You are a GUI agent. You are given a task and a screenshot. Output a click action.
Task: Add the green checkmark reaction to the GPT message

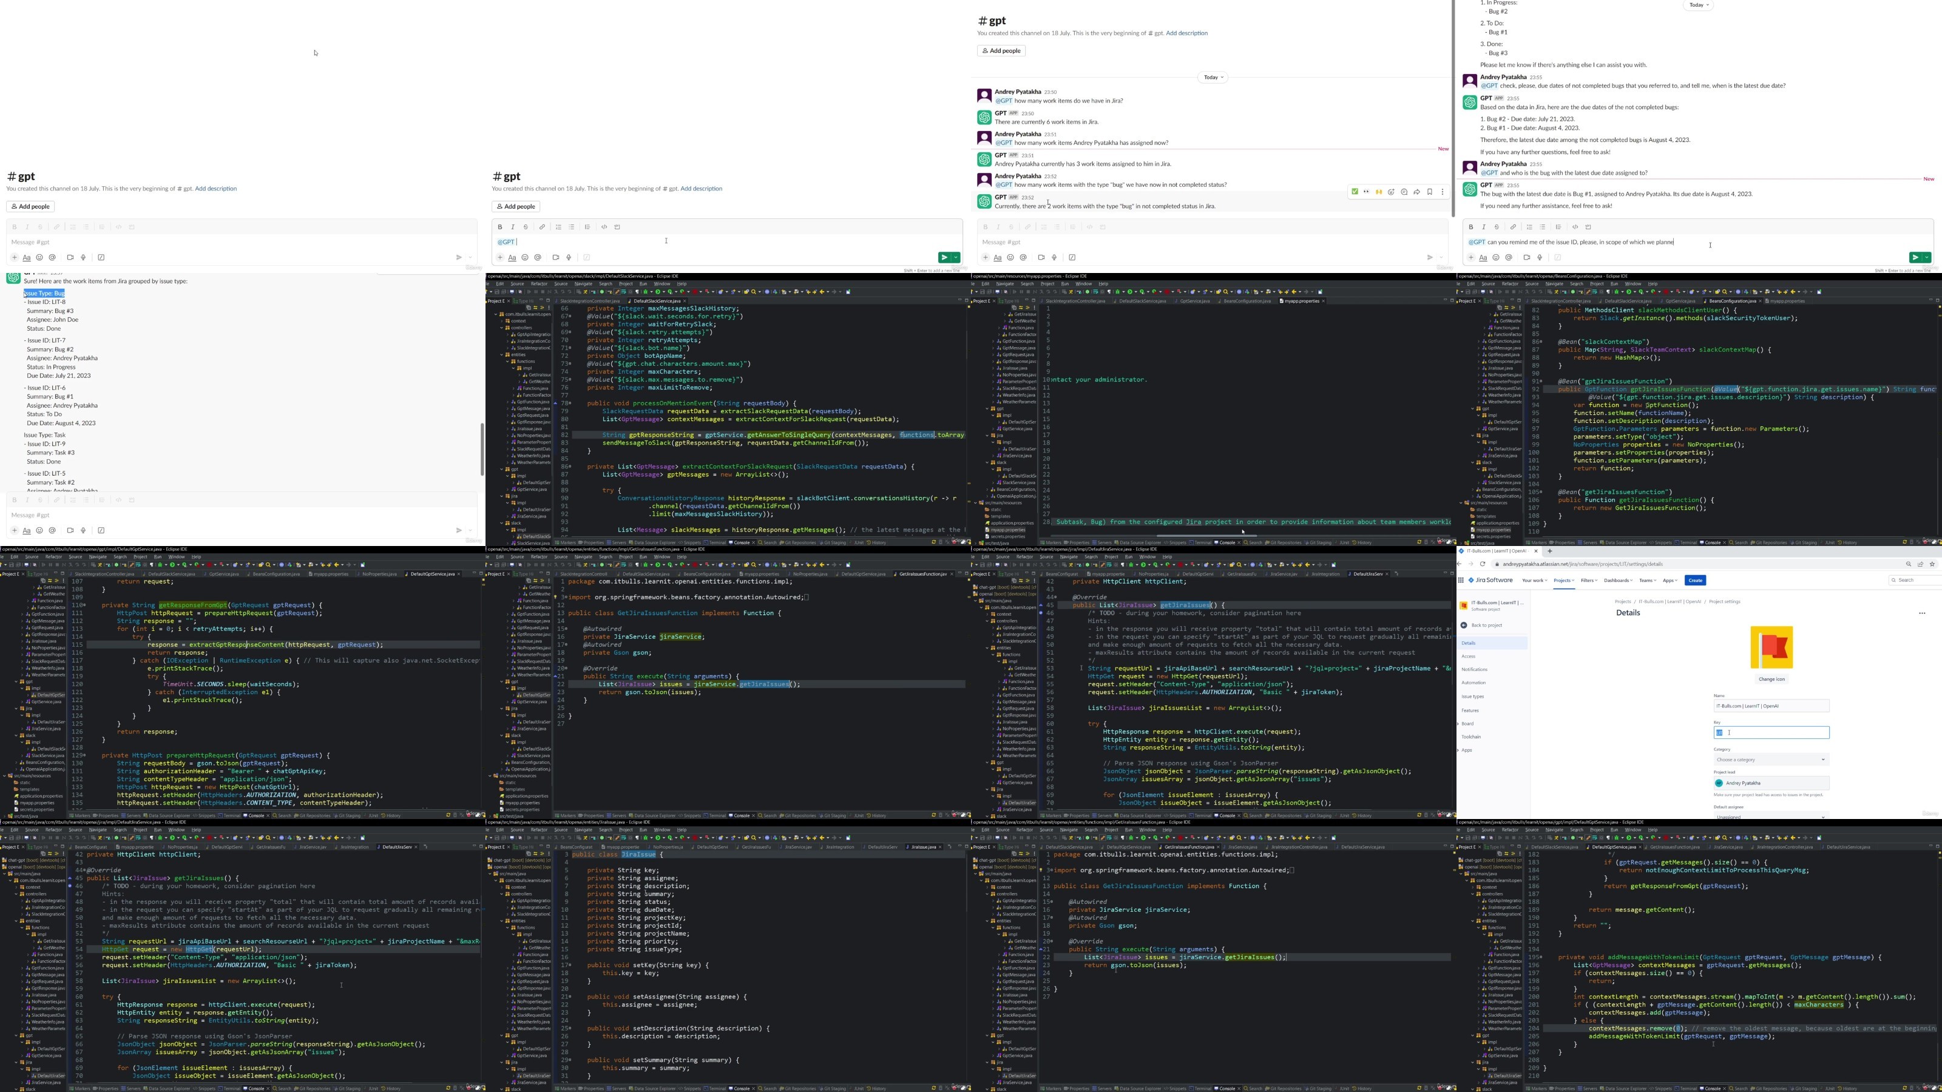[x=1355, y=192]
